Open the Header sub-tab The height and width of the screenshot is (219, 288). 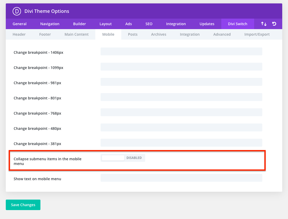click(x=19, y=34)
